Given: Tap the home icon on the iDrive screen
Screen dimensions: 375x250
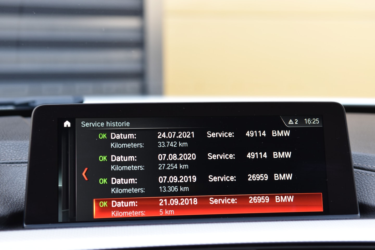Looking at the screenshot, I should (67, 124).
